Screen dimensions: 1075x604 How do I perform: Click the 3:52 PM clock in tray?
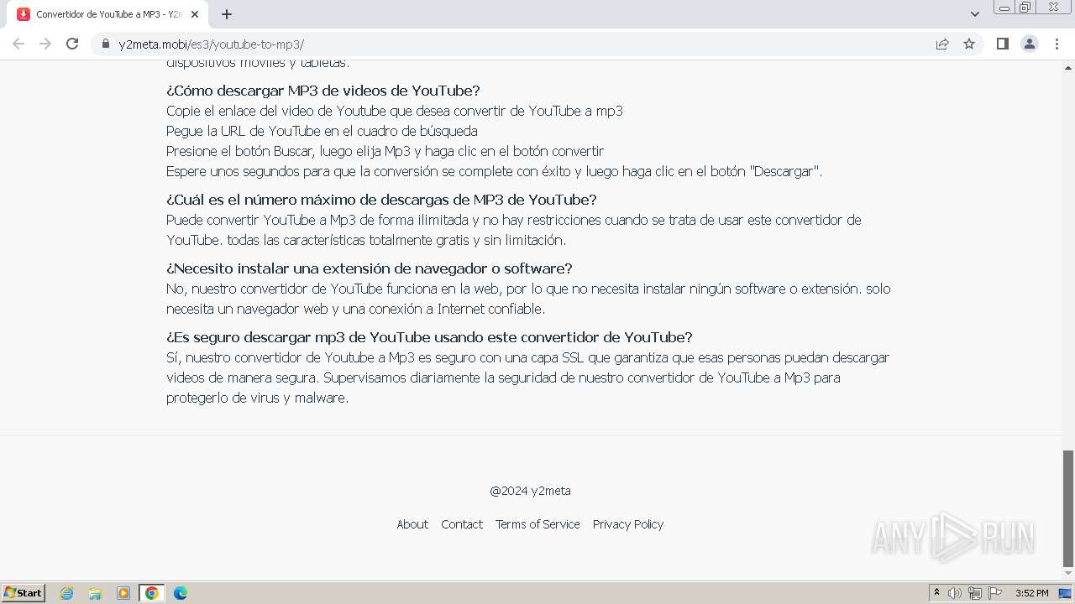click(1031, 593)
